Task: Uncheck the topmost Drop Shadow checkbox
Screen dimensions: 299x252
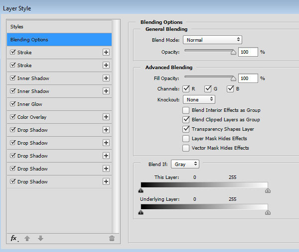Action: point(13,130)
